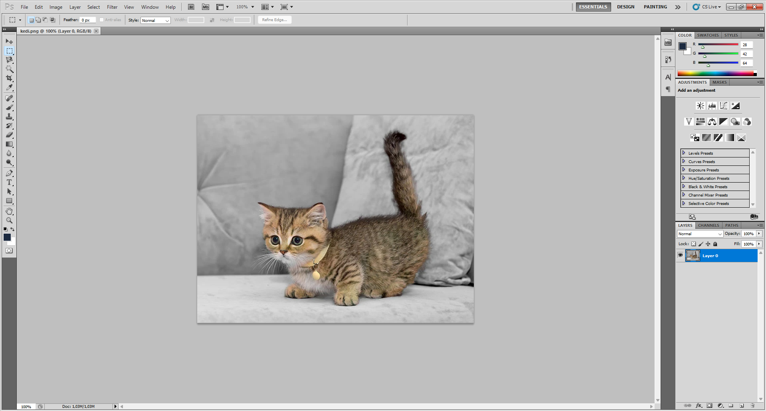766x411 pixels.
Task: Select the Gradient tool
Action: [x=9, y=144]
